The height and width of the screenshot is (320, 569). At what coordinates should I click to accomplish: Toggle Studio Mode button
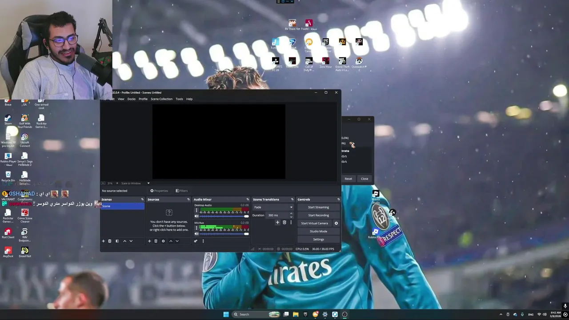pyautogui.click(x=318, y=231)
